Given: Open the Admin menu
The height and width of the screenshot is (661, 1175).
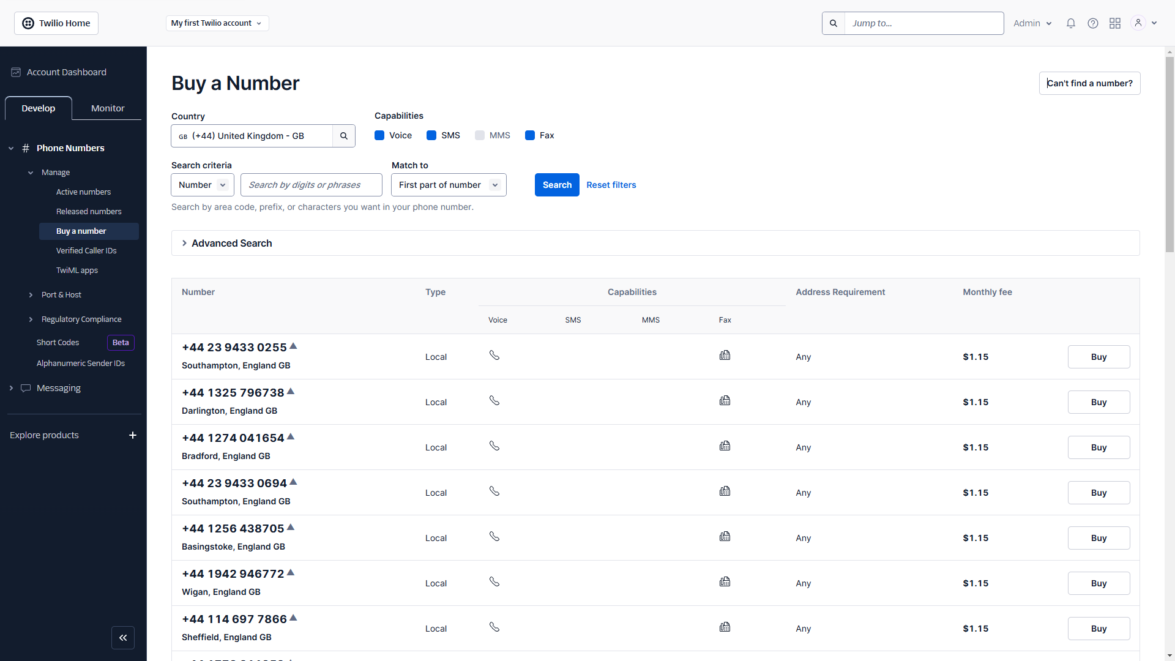Looking at the screenshot, I should (x=1032, y=23).
